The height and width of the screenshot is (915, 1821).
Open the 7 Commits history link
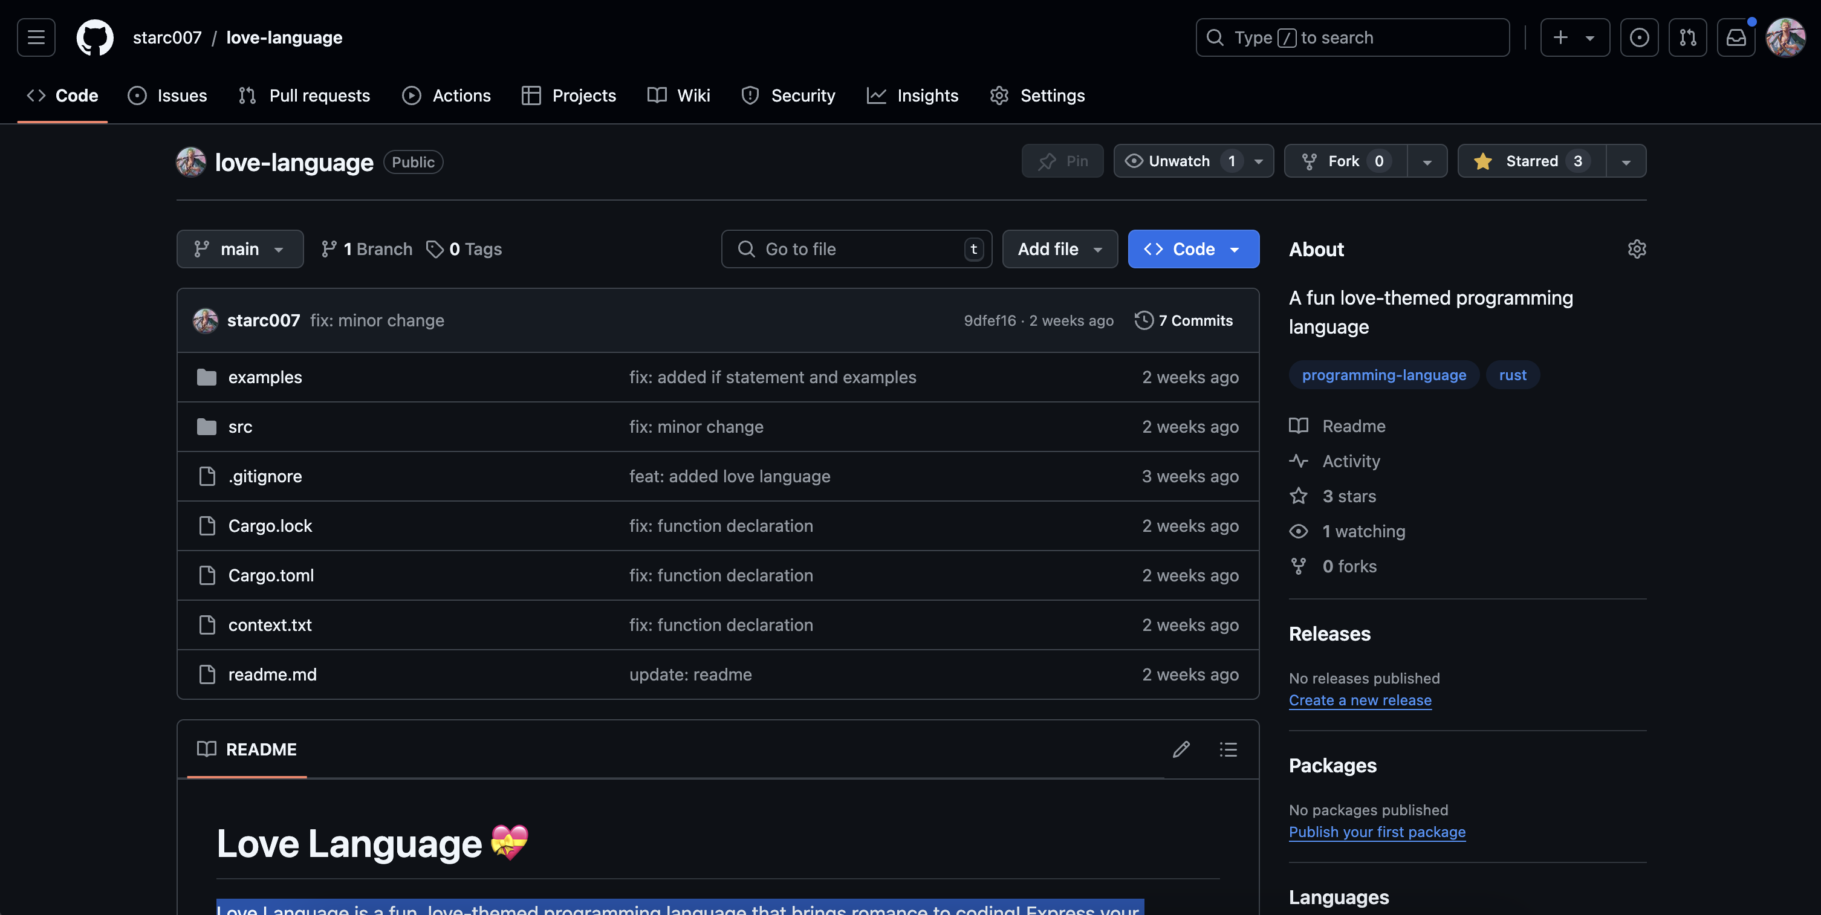click(x=1183, y=320)
